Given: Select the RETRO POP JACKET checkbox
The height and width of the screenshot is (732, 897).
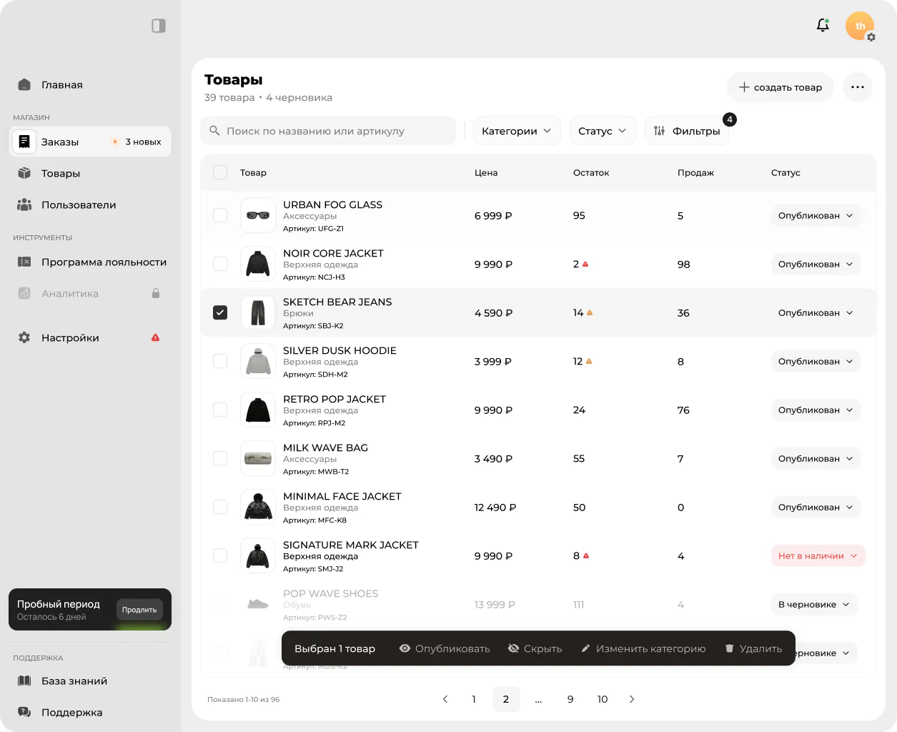Looking at the screenshot, I should click(220, 410).
